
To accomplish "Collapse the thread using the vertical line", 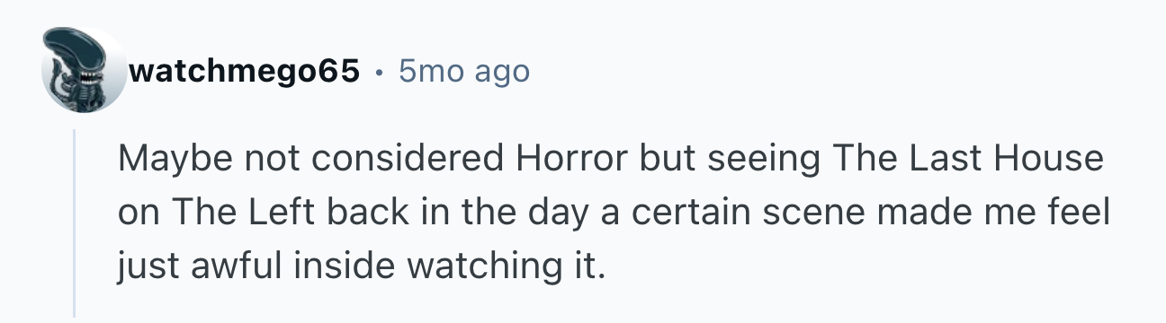I will click(75, 223).
